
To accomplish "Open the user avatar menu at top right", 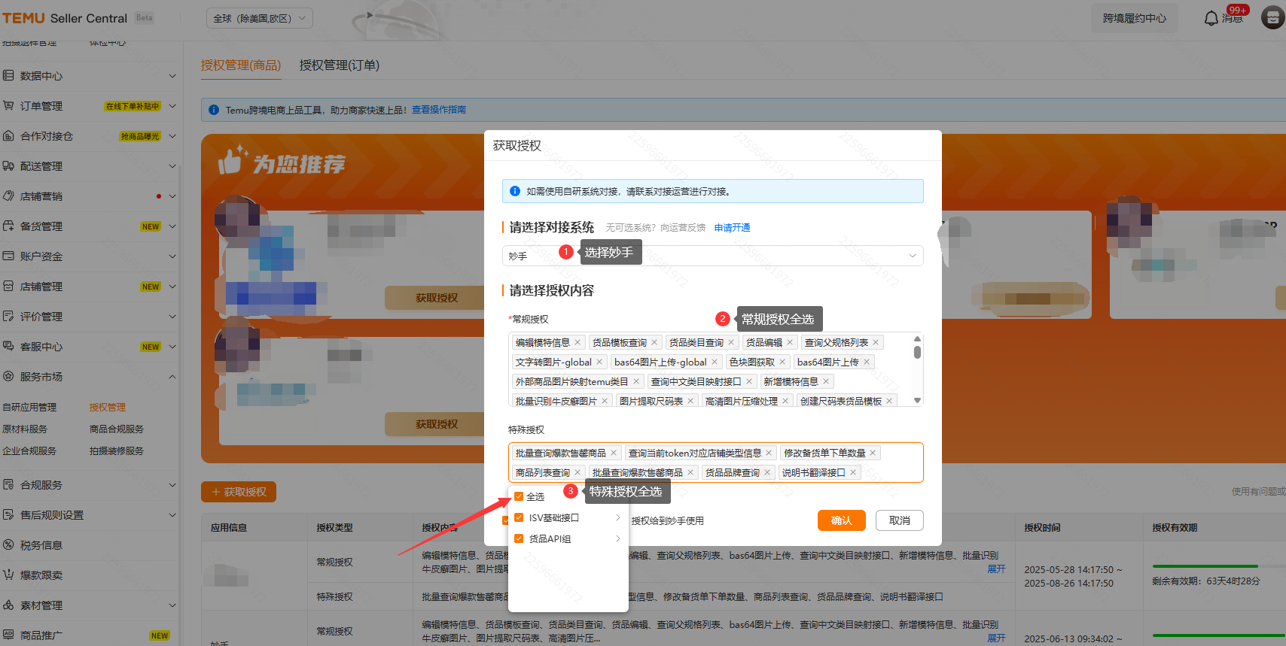I will click(x=1272, y=18).
